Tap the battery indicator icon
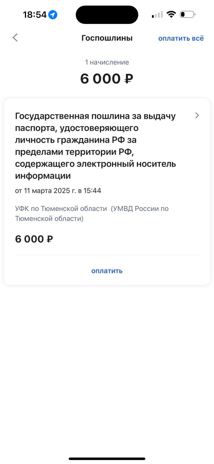Viewport: 214px width, 464px height. point(188,15)
